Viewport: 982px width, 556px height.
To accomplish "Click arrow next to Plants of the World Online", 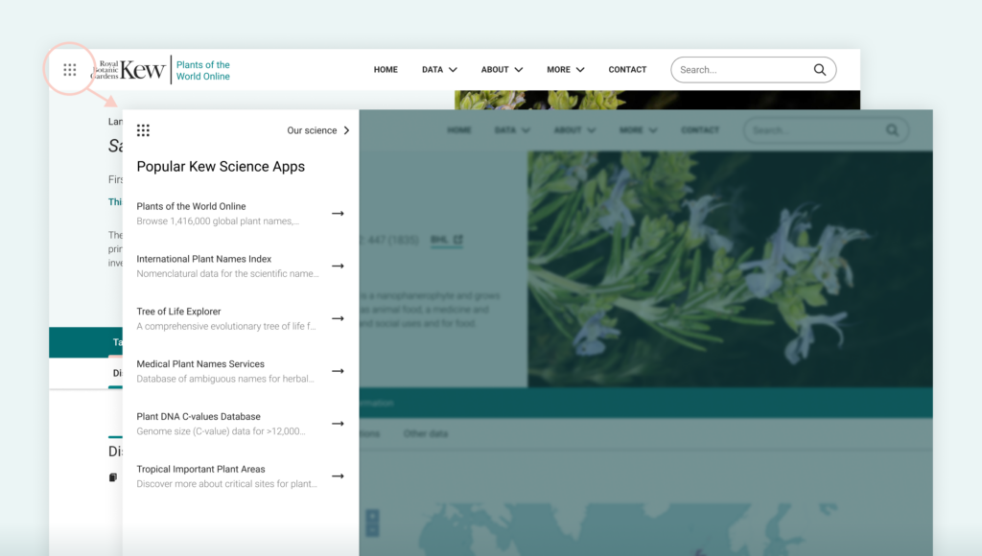I will tap(338, 214).
